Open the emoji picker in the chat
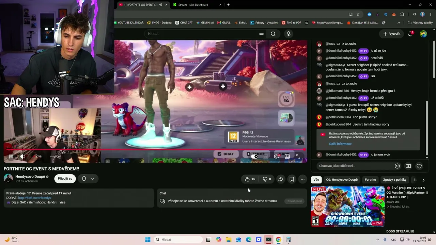The width and height of the screenshot is (436, 245). 397,166
